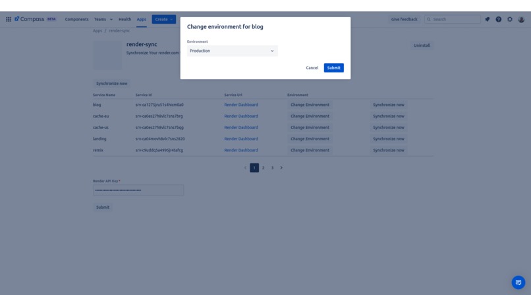
Task: Click Change Environment for cache-us
Action: (310, 128)
